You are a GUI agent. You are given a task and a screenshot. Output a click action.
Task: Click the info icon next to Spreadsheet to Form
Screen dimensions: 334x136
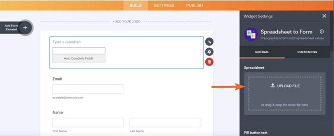(x=321, y=32)
